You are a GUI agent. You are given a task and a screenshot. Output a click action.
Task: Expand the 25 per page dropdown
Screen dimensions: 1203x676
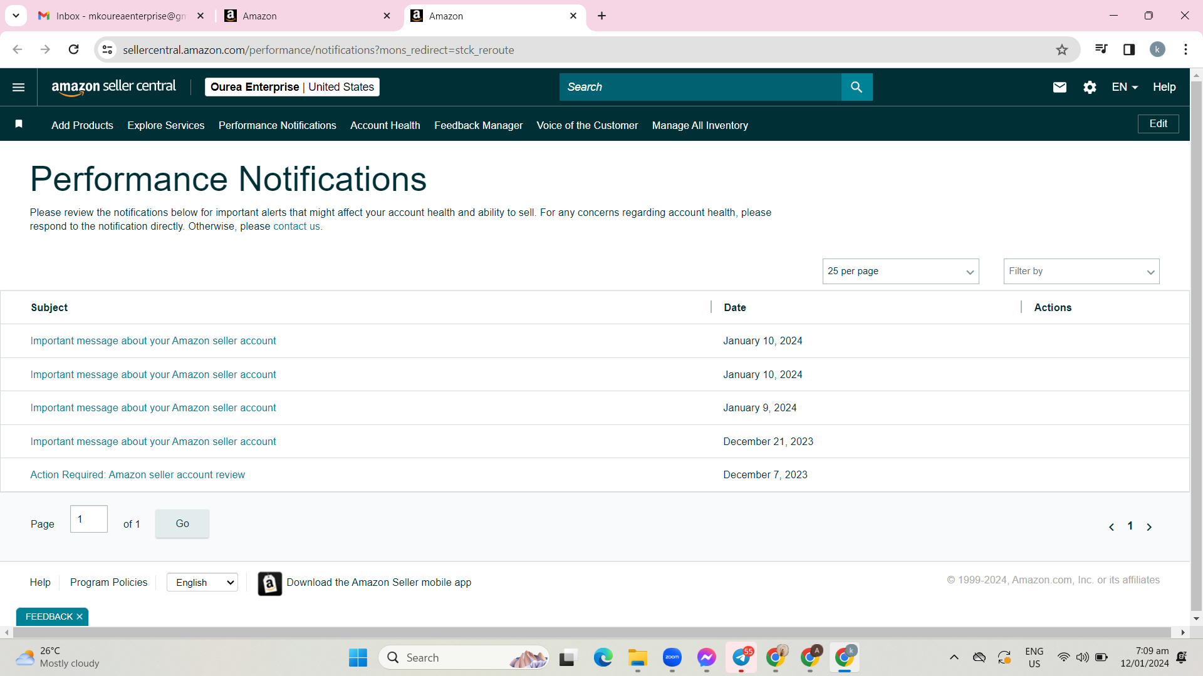tap(900, 271)
